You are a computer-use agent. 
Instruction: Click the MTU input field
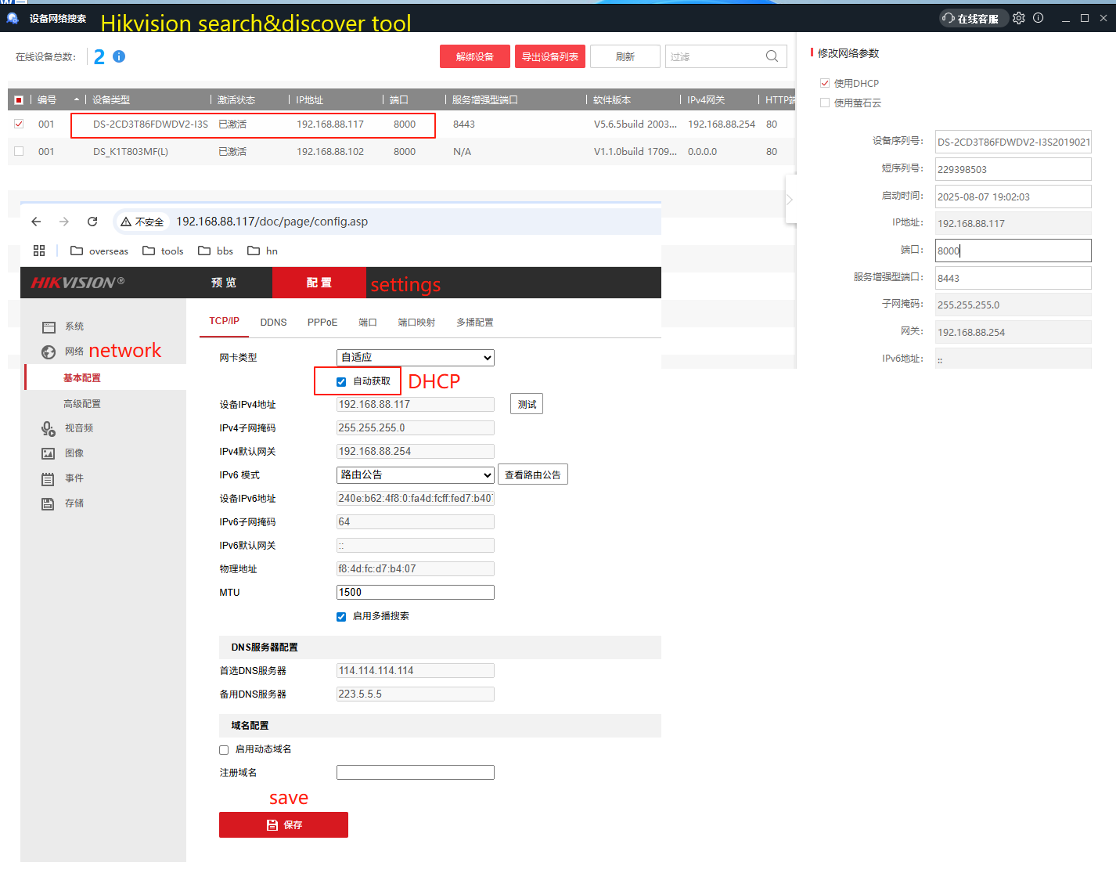[x=416, y=593]
